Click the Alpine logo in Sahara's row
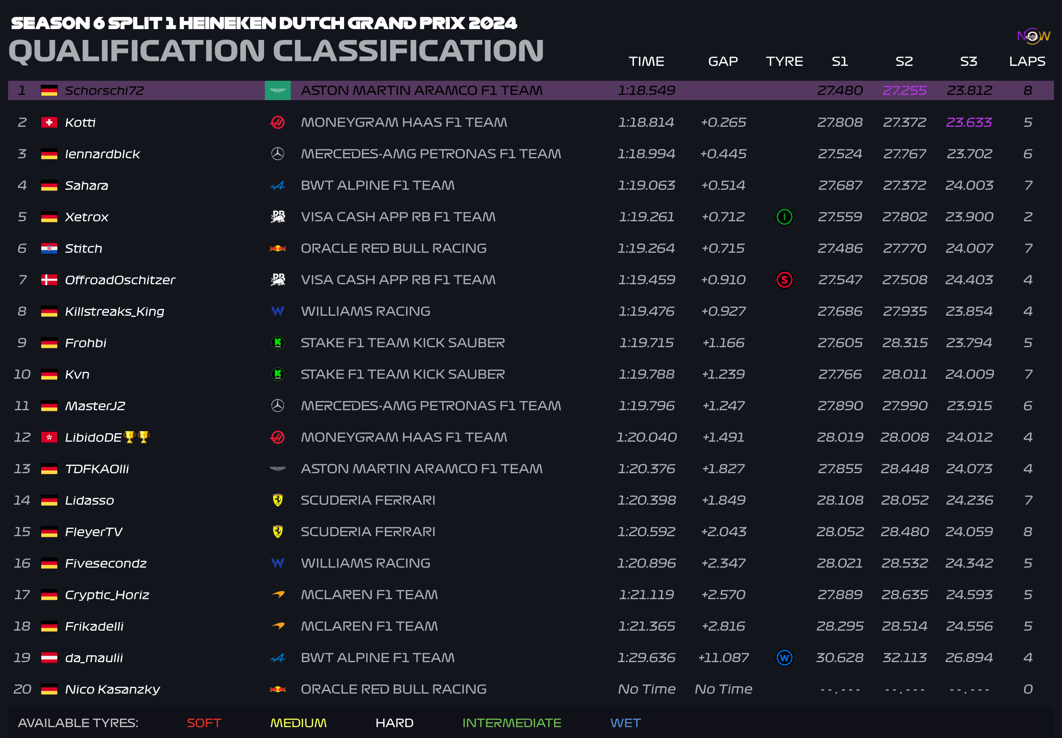The width and height of the screenshot is (1062, 738). (277, 185)
